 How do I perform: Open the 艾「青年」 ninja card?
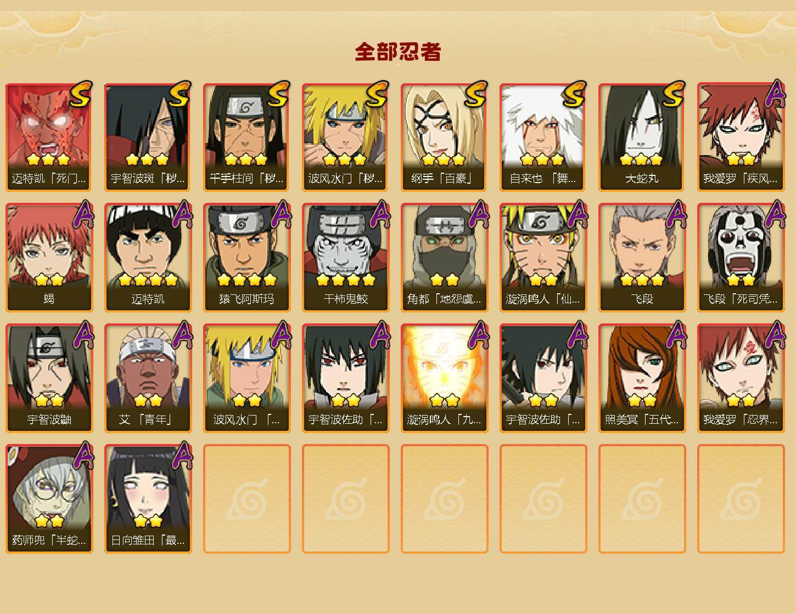[x=148, y=378]
